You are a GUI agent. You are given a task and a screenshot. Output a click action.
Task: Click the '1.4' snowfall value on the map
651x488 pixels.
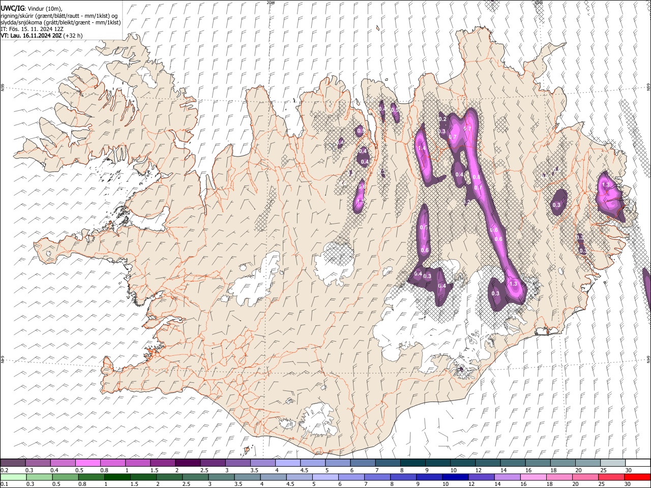tap(422, 148)
